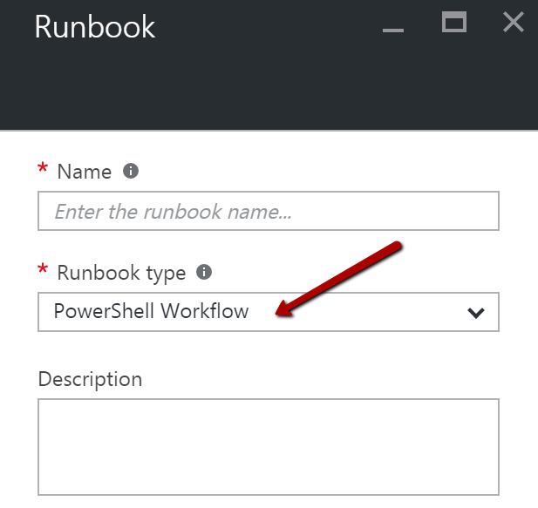Minimize the Runbook blade

point(393,29)
